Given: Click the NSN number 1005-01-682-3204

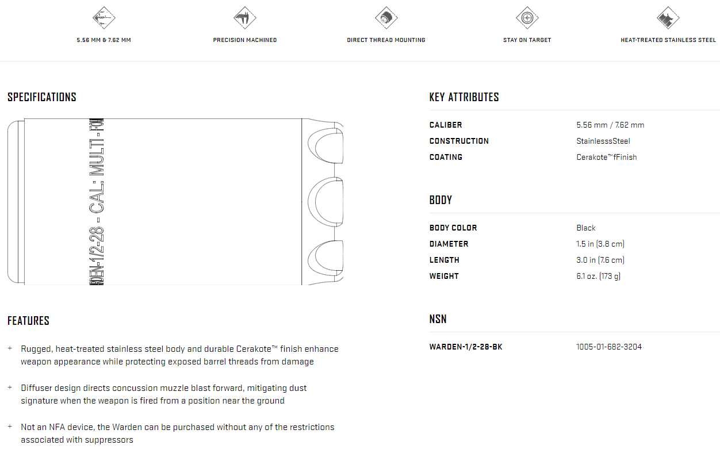Looking at the screenshot, I should (x=609, y=347).
